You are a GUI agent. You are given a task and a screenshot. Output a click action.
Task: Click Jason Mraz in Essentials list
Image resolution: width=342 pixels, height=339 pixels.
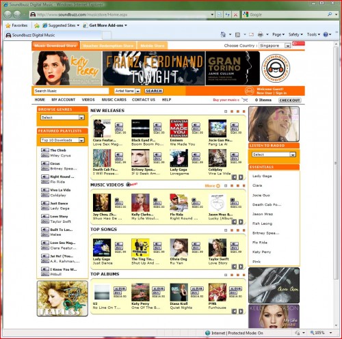click(x=263, y=214)
